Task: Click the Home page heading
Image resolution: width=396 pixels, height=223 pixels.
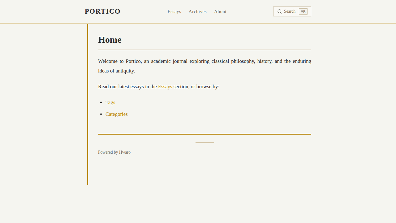Action: (110, 40)
